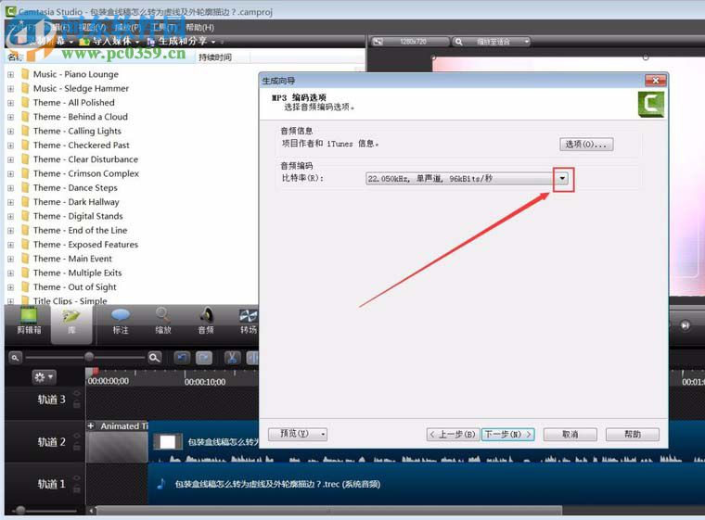
Task: Toggle the eye visibility of track 2 (轨道 2)
Action: 77,436
